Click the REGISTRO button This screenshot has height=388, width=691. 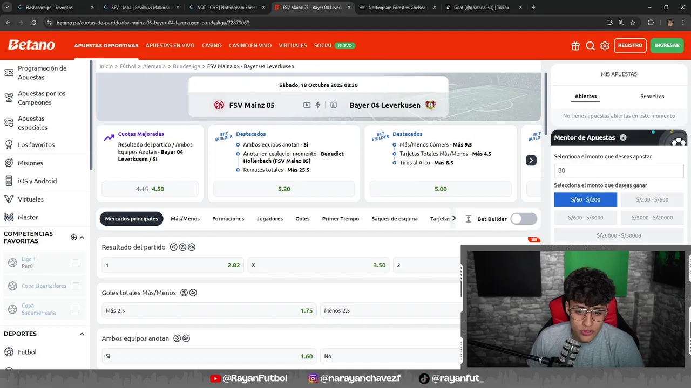(x=630, y=45)
